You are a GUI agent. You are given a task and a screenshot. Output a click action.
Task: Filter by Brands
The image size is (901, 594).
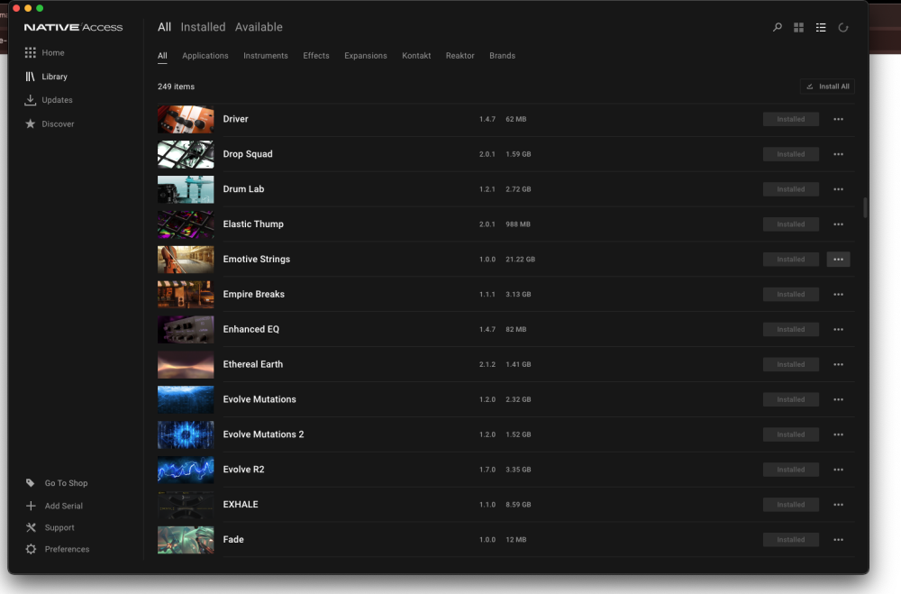(x=502, y=56)
